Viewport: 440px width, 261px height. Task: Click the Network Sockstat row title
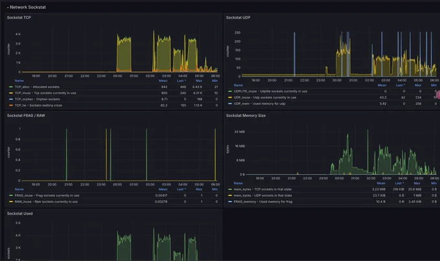(28, 7)
